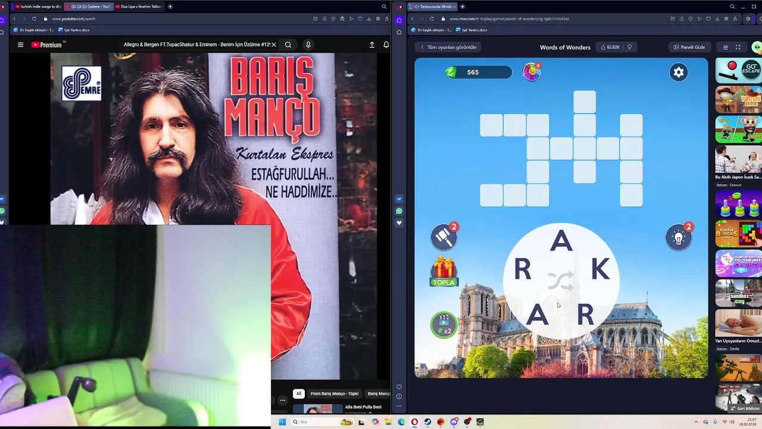Open 'Bir başlık ekleyin' bookmark in right window

[432, 30]
